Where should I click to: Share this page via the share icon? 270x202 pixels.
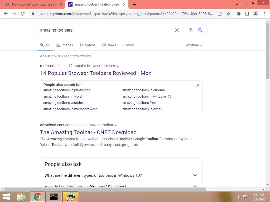tap(220, 14)
